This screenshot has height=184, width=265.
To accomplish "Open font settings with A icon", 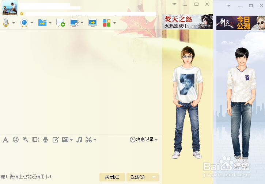I will [5, 140].
